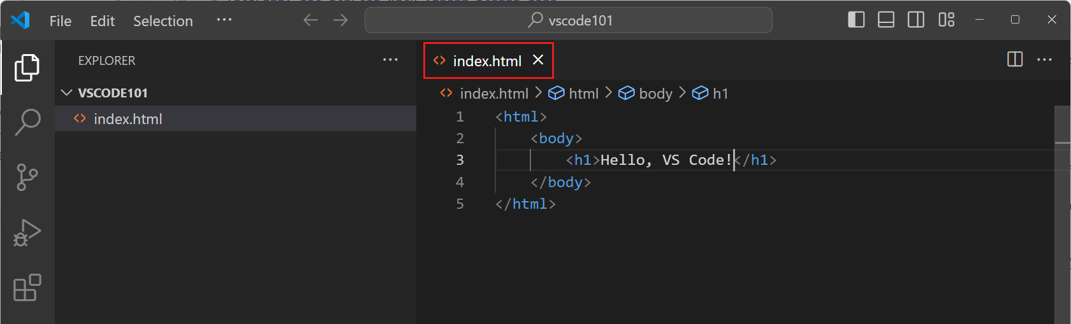
Task: Click the Explorer files icon
Action: click(x=27, y=67)
